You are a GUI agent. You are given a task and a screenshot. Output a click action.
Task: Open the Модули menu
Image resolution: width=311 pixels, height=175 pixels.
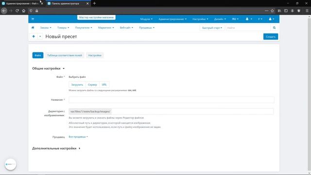click(x=146, y=19)
